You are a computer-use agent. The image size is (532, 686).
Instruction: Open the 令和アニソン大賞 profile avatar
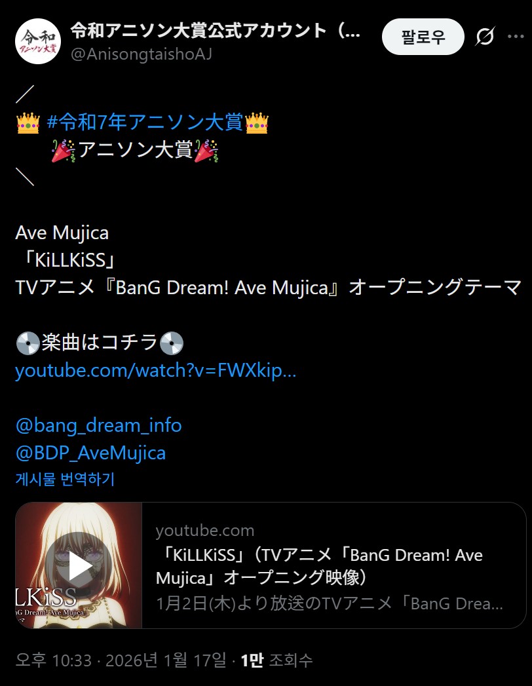pos(37,41)
